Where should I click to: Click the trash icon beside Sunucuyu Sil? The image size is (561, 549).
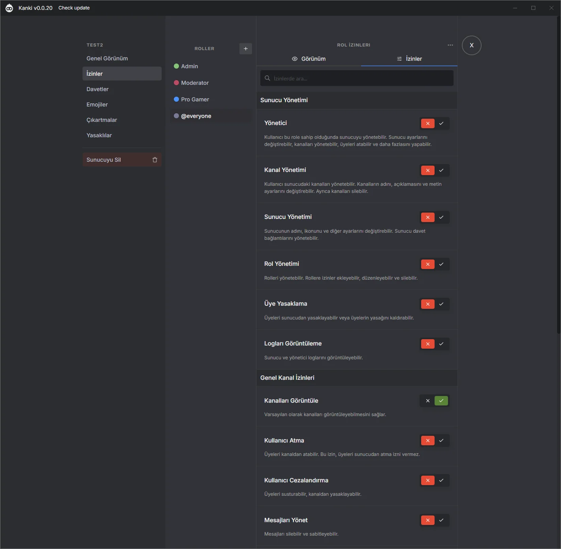155,160
